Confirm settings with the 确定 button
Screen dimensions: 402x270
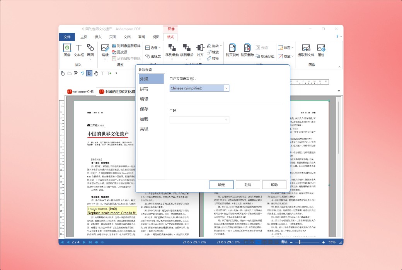point(221,184)
